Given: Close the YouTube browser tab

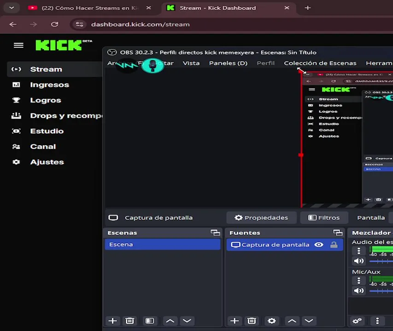Looking at the screenshot, I should [149, 8].
